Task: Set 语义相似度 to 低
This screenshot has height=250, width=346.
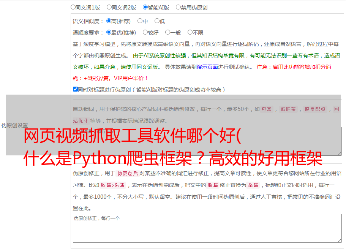Action: coord(157,21)
